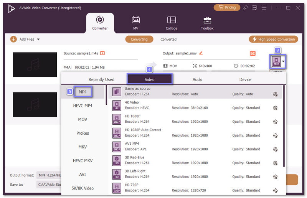Click the 3D Red-Blue preset name
The width and height of the screenshot is (307, 198).
tap(135, 157)
